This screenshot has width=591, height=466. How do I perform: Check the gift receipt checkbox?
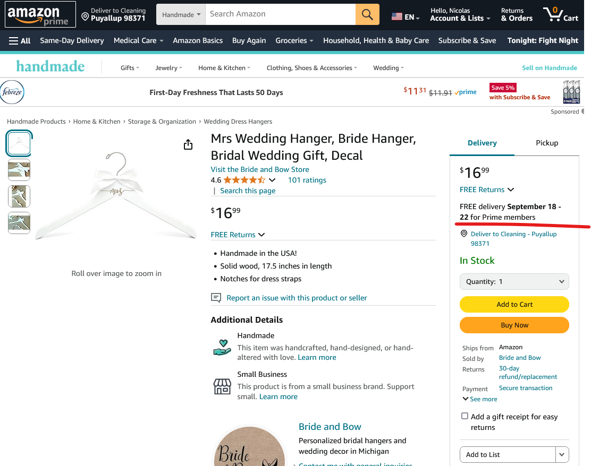point(465,416)
